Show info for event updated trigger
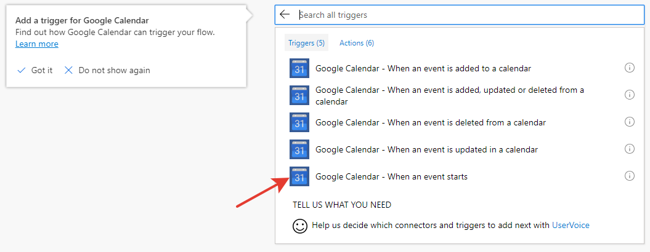This screenshot has height=252, width=650. [630, 149]
